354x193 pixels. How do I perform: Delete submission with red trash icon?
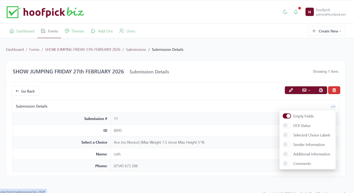(x=334, y=90)
